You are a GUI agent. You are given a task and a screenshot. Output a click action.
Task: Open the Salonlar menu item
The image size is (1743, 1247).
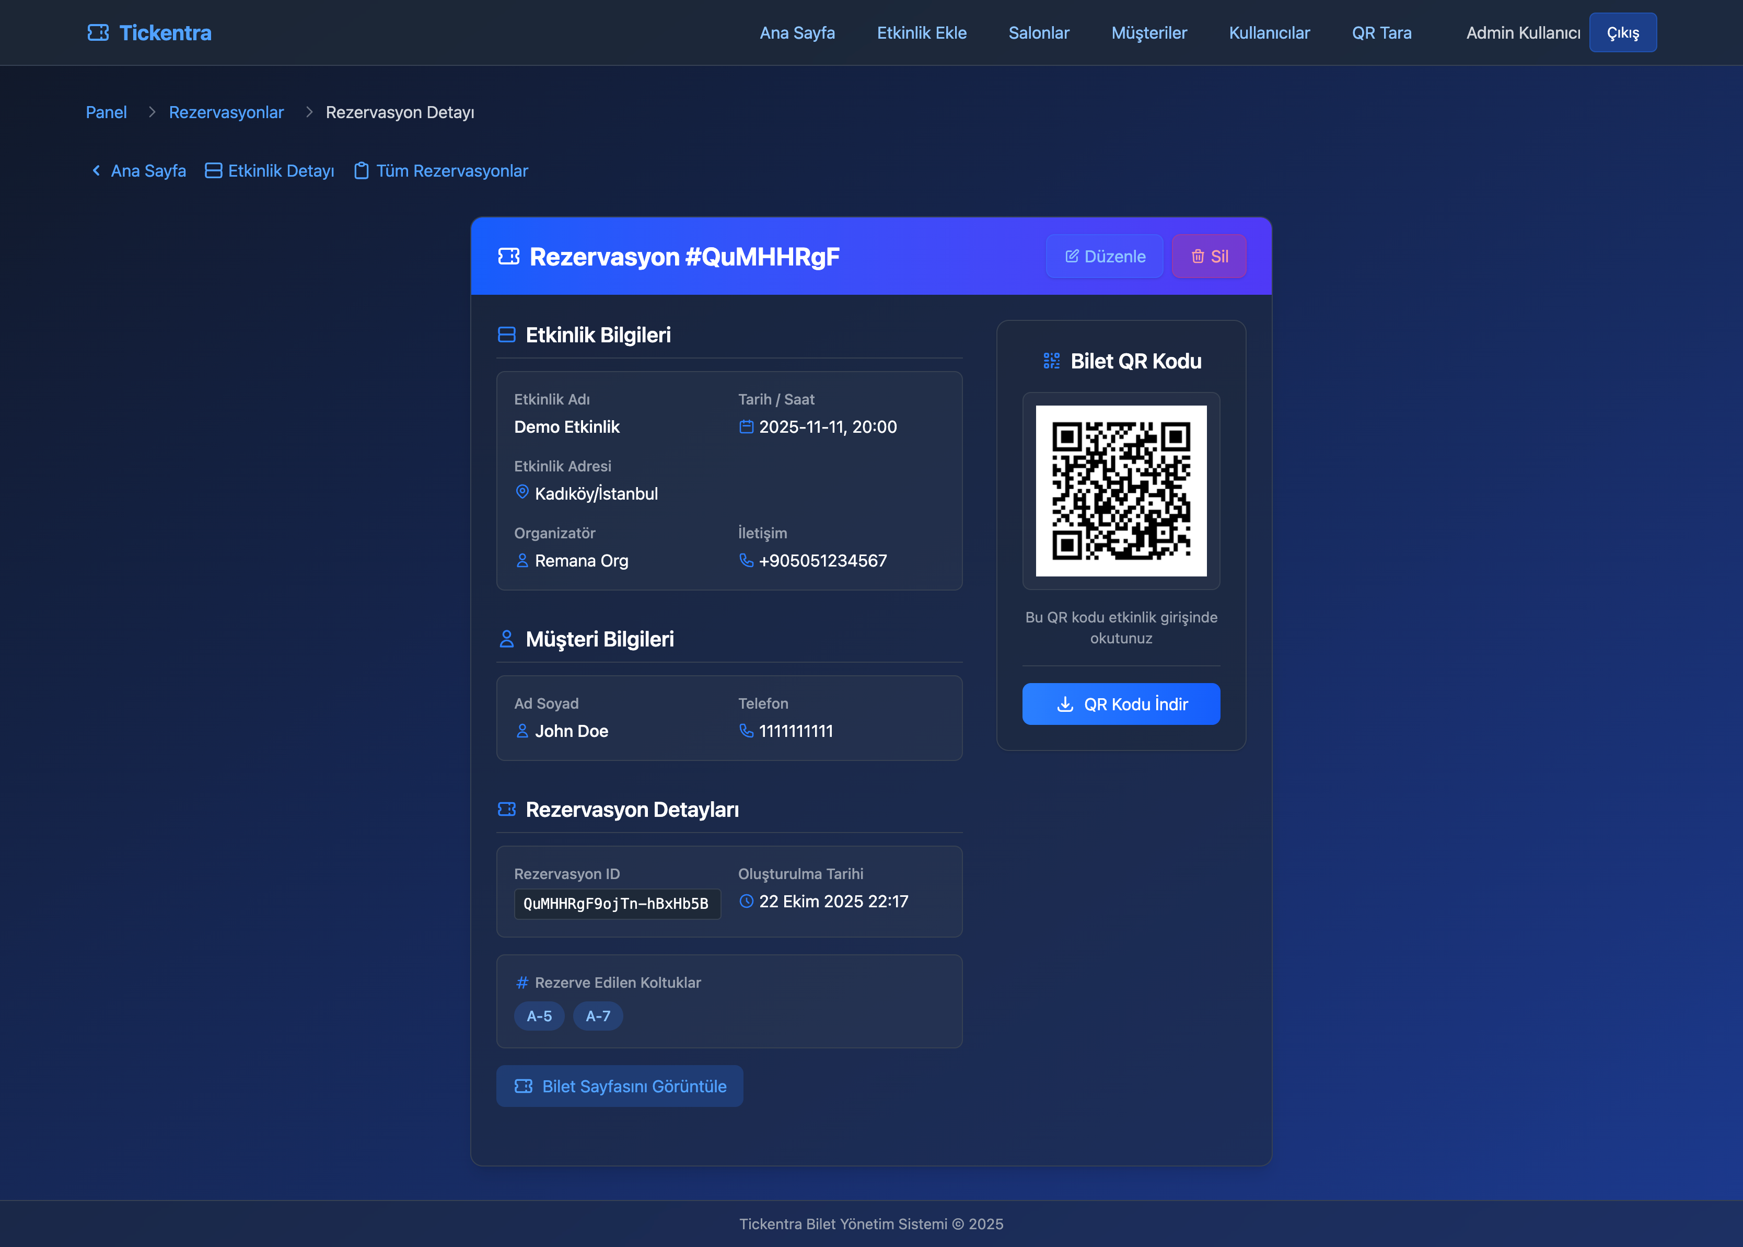tap(1038, 33)
